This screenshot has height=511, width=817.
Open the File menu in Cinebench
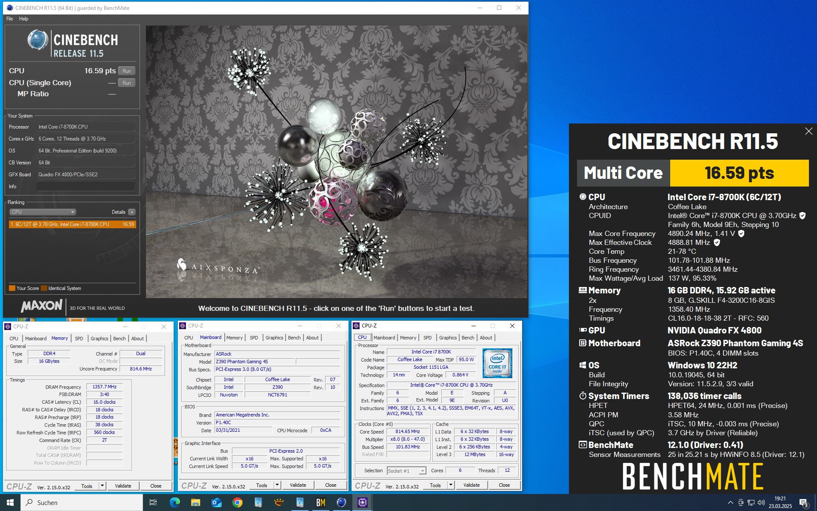[10, 19]
